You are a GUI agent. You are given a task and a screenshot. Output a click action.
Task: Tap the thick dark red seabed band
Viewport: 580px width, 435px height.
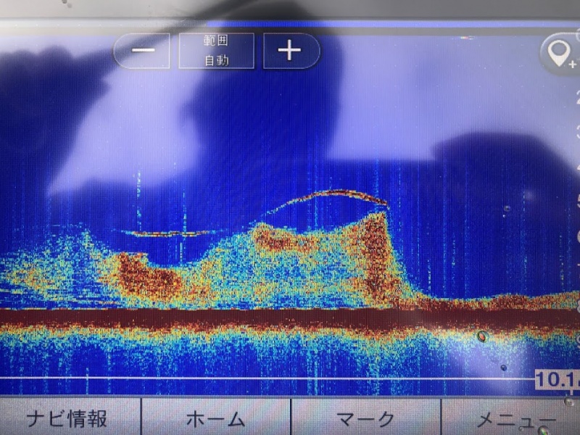(290, 319)
